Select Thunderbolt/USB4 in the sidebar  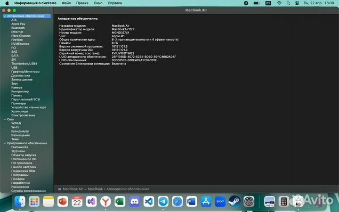click(x=24, y=64)
